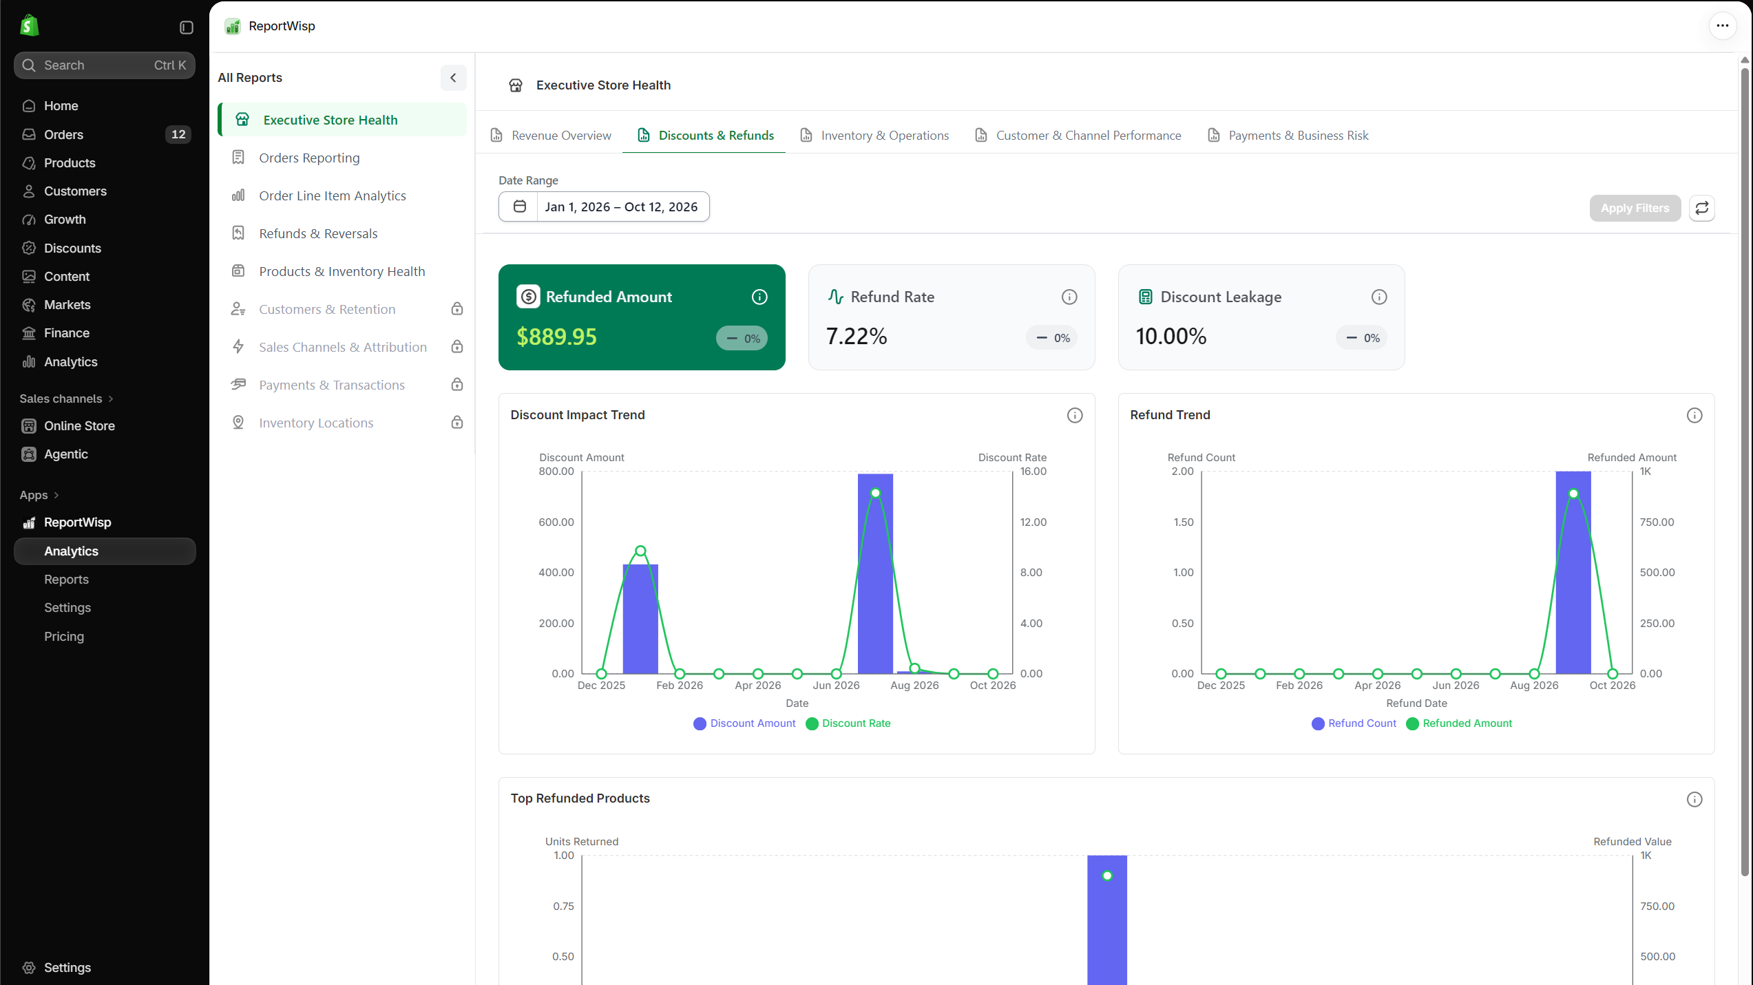
Task: Select the Refunded Amount metric card
Action: (642, 317)
